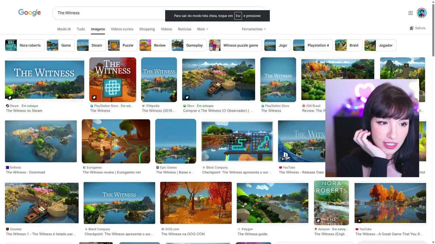Click the Omelete favicon

[7, 229]
